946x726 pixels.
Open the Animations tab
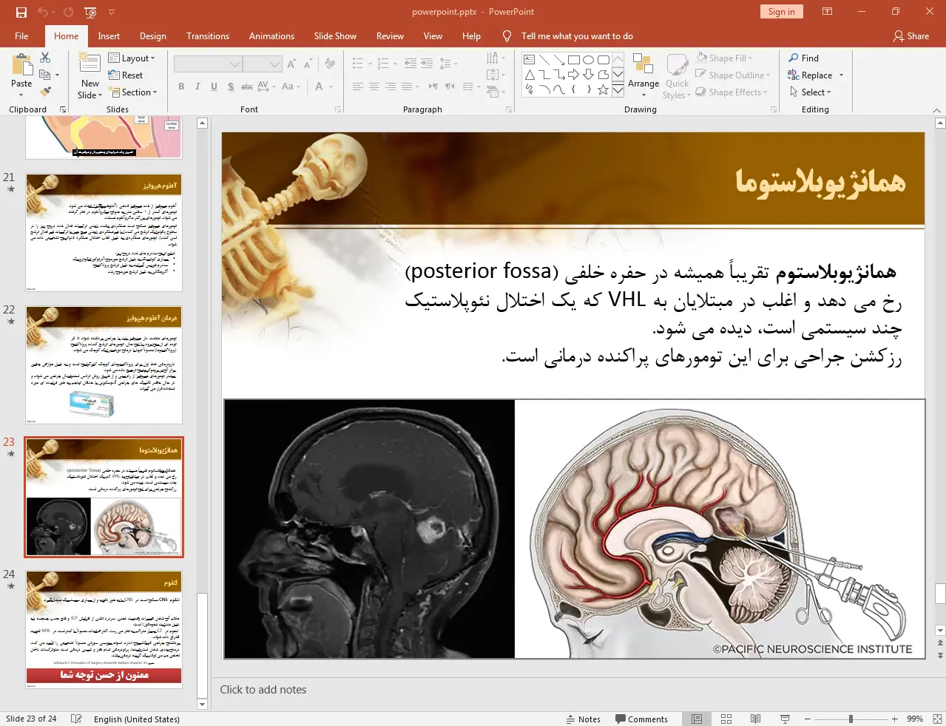(x=271, y=36)
